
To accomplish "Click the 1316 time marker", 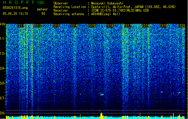I will 110,26.
